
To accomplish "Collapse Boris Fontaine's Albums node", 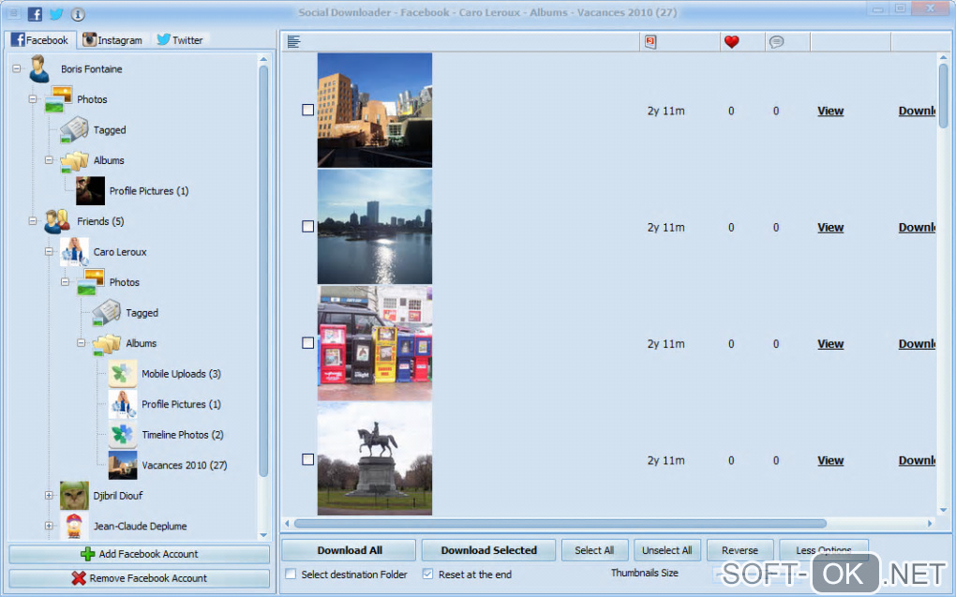I will 49,160.
